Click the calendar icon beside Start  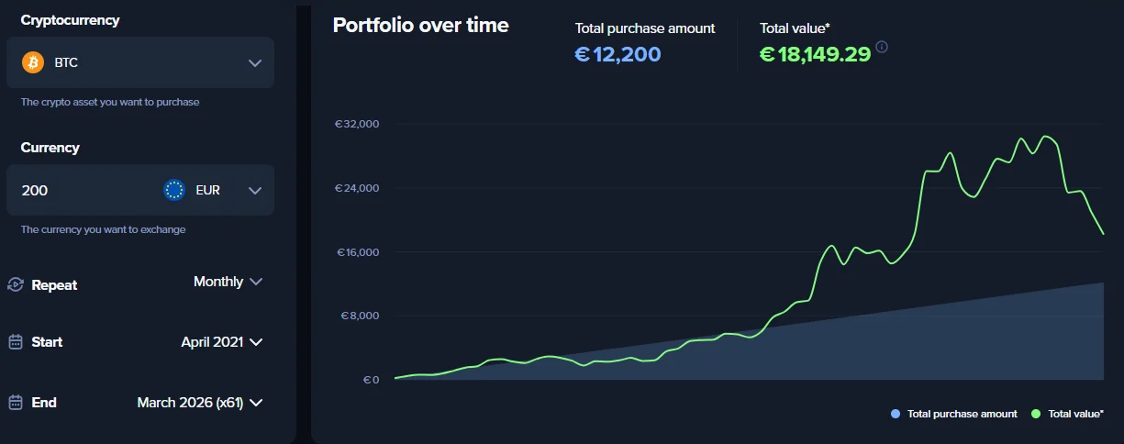point(15,342)
